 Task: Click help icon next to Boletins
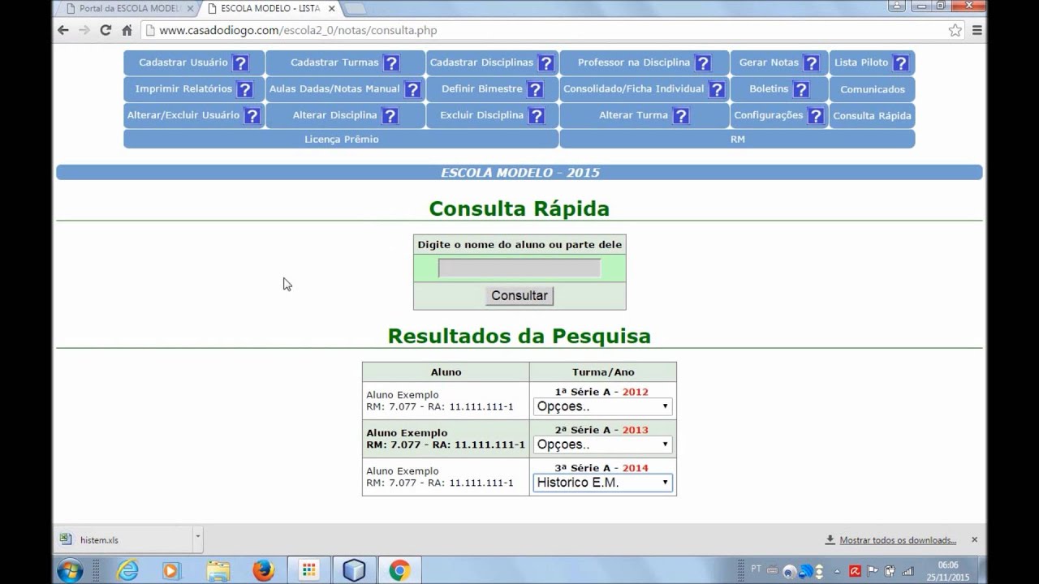[801, 89]
